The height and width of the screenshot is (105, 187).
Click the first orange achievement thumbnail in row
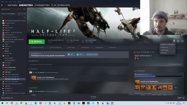pos(137,87)
